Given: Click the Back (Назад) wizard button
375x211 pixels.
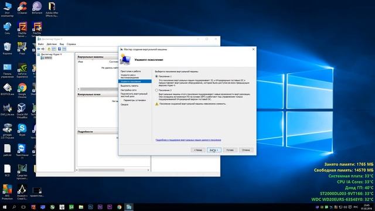Looking at the screenshot, I should 198,150.
